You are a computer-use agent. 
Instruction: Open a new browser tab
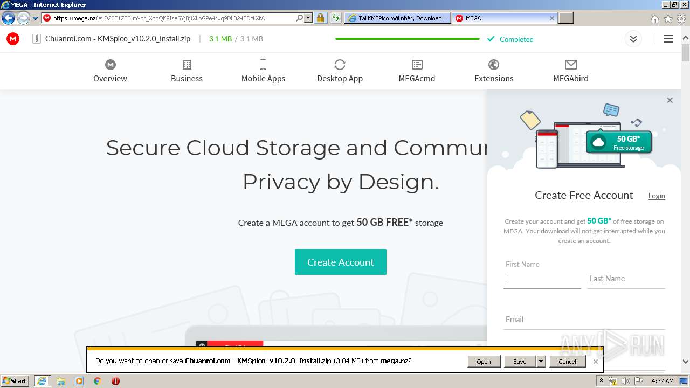[x=565, y=18]
